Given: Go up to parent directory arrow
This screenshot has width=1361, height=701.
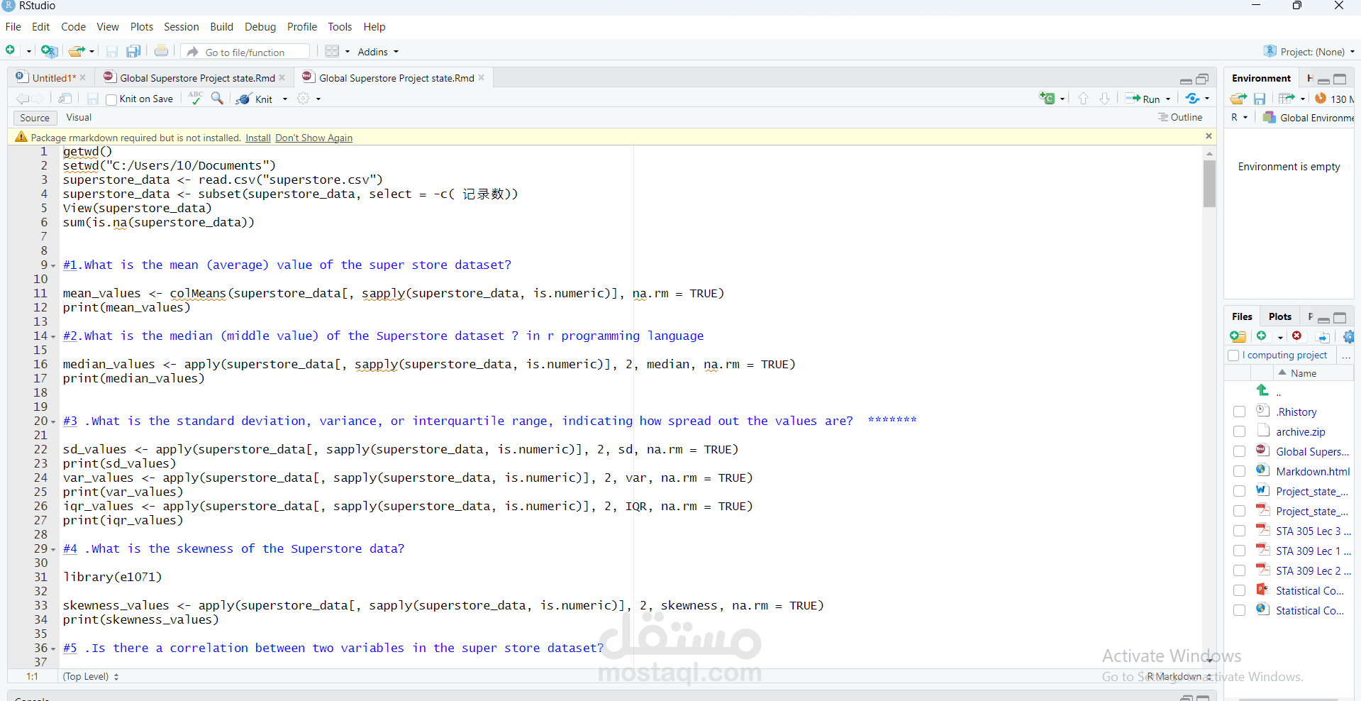Looking at the screenshot, I should click(1262, 390).
